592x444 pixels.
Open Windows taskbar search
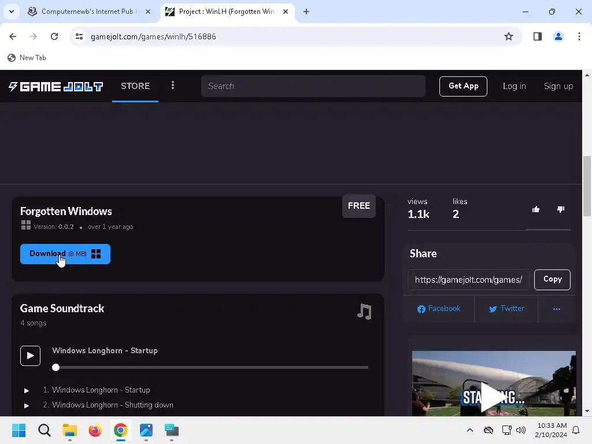point(44,430)
